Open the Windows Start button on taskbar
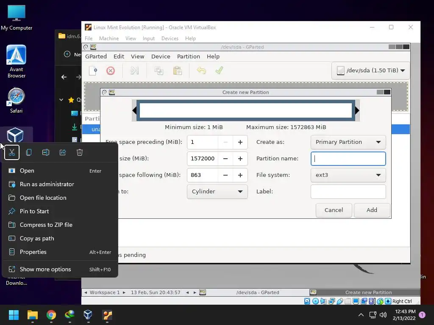The height and width of the screenshot is (325, 434). tap(14, 315)
